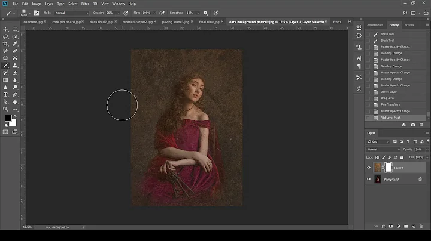Hide Layer 1 using eye icon
431x241 pixels.
pos(368,168)
